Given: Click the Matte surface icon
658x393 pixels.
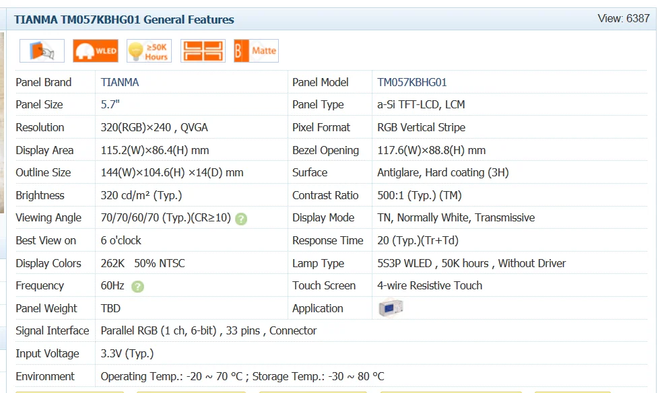Looking at the screenshot, I should (257, 50).
